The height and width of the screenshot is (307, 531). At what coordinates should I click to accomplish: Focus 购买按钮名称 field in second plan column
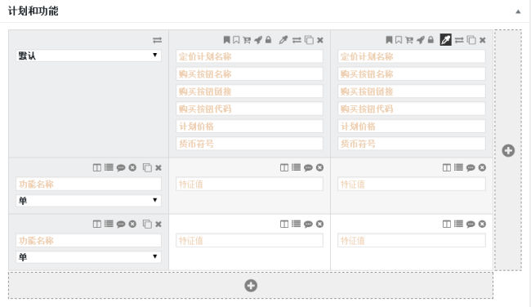click(412, 73)
